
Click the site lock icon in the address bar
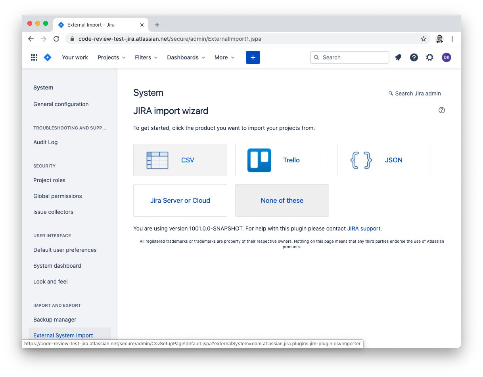(x=72, y=39)
